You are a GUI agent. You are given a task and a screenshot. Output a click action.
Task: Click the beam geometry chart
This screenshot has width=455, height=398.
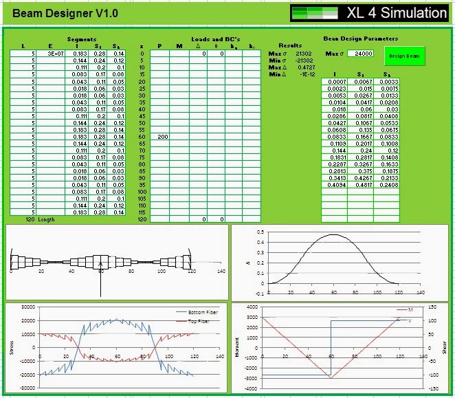coord(117,262)
